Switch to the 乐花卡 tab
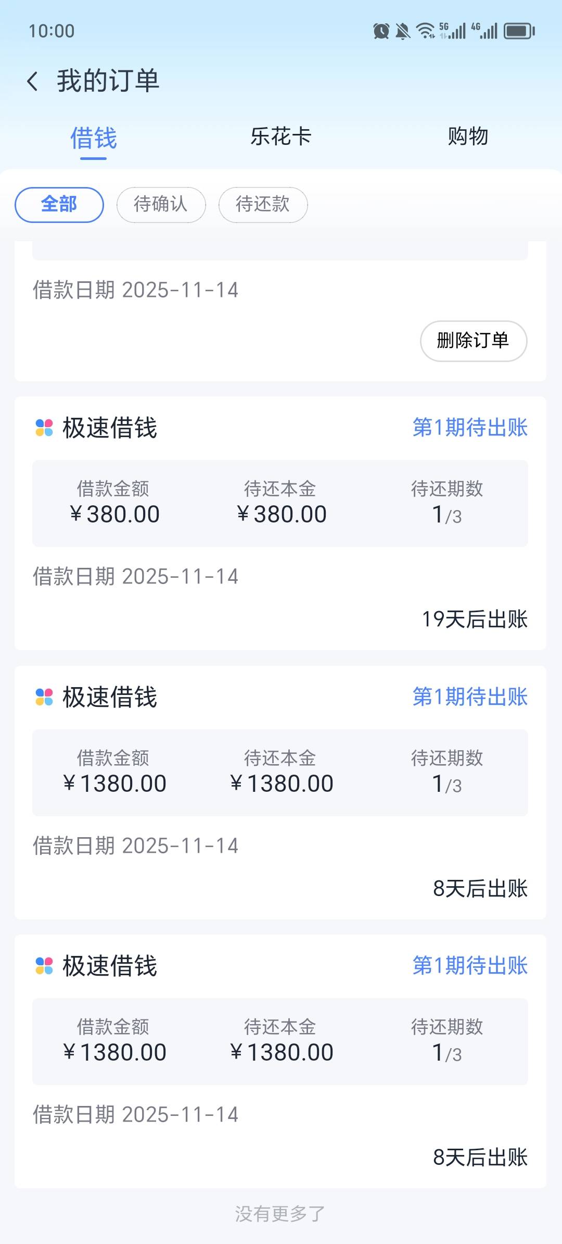Image resolution: width=562 pixels, height=1244 pixels. pyautogui.click(x=281, y=136)
